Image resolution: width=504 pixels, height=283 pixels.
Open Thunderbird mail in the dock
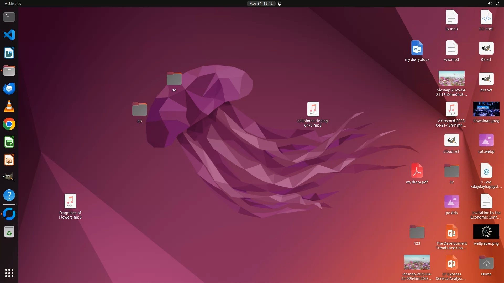point(9,88)
